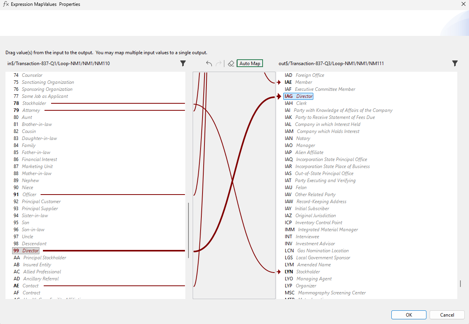
Task: Select input value 91 Officer
Action: pyautogui.click(x=23, y=194)
